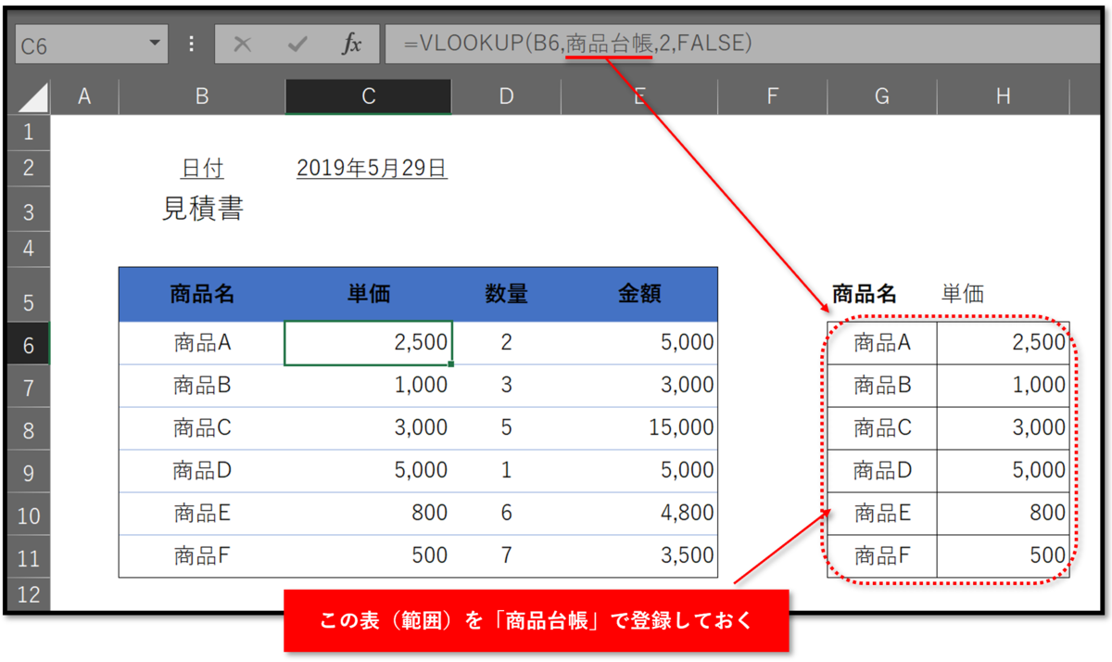Select column header A
Screen dimensions: 1112x662
pyautogui.click(x=84, y=95)
